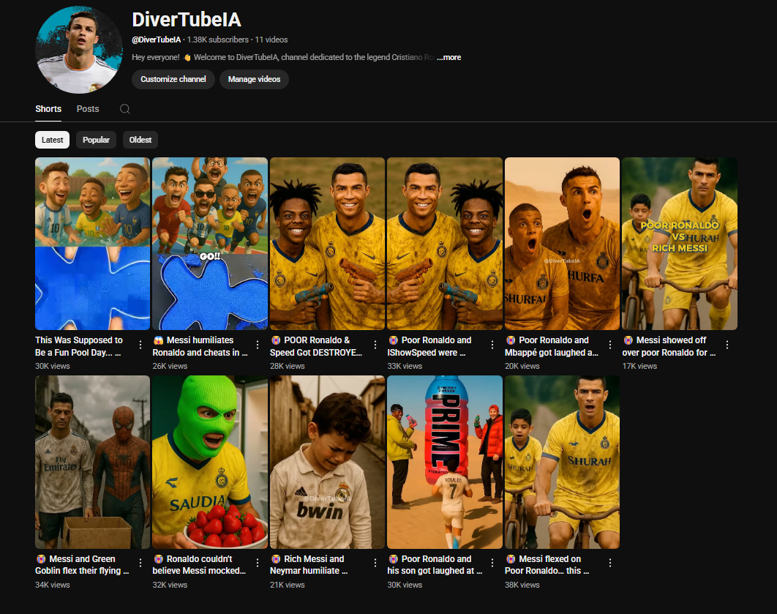Image resolution: width=777 pixels, height=614 pixels.
Task: Open options menu for 'Messi showed off over poor Ronaldo'
Action: [x=727, y=345]
